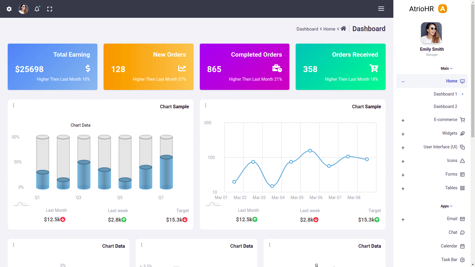Click Emily Smith profile picture in sidebar

pos(431,33)
